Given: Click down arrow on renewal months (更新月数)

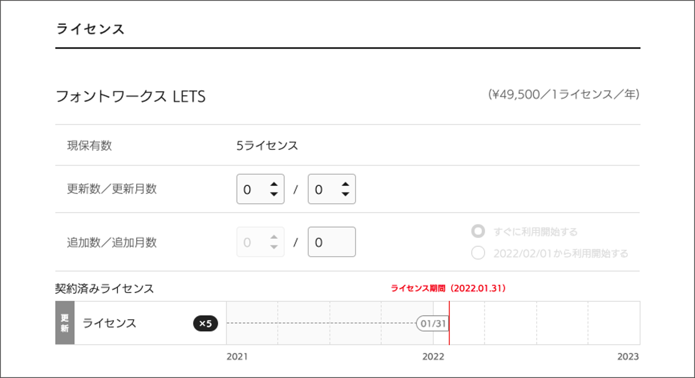Looking at the screenshot, I should tap(345, 194).
